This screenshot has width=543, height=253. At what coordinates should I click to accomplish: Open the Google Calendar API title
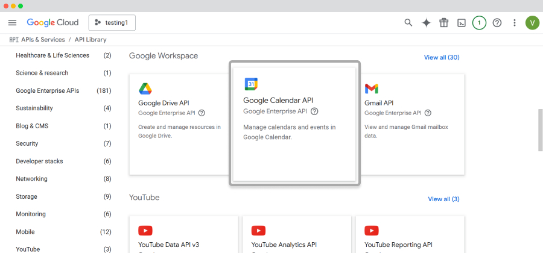pos(278,101)
